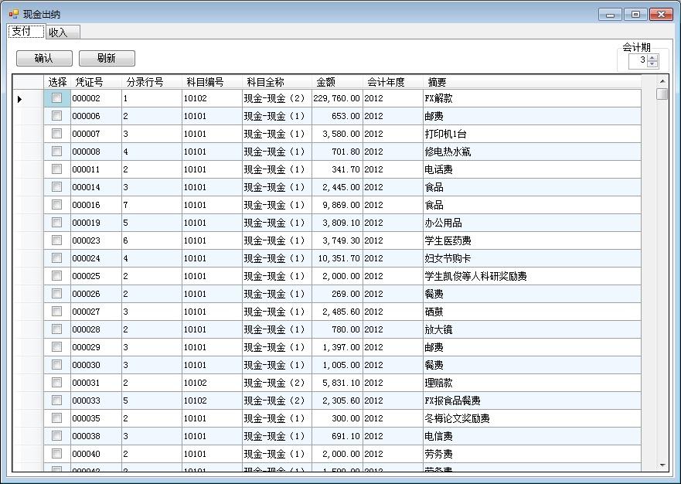Image resolution: width=681 pixels, height=484 pixels.
Task: Tick the checkbox for voucher 000040
Action: [x=57, y=454]
